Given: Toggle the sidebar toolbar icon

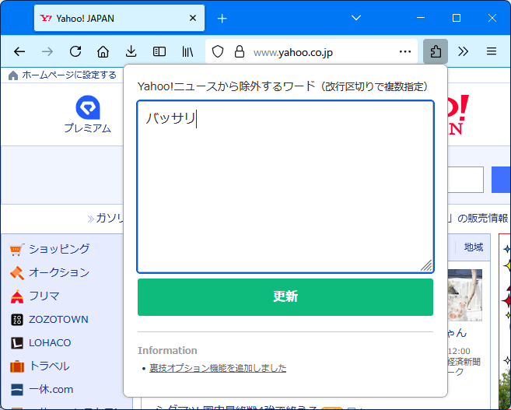Looking at the screenshot, I should (x=159, y=51).
